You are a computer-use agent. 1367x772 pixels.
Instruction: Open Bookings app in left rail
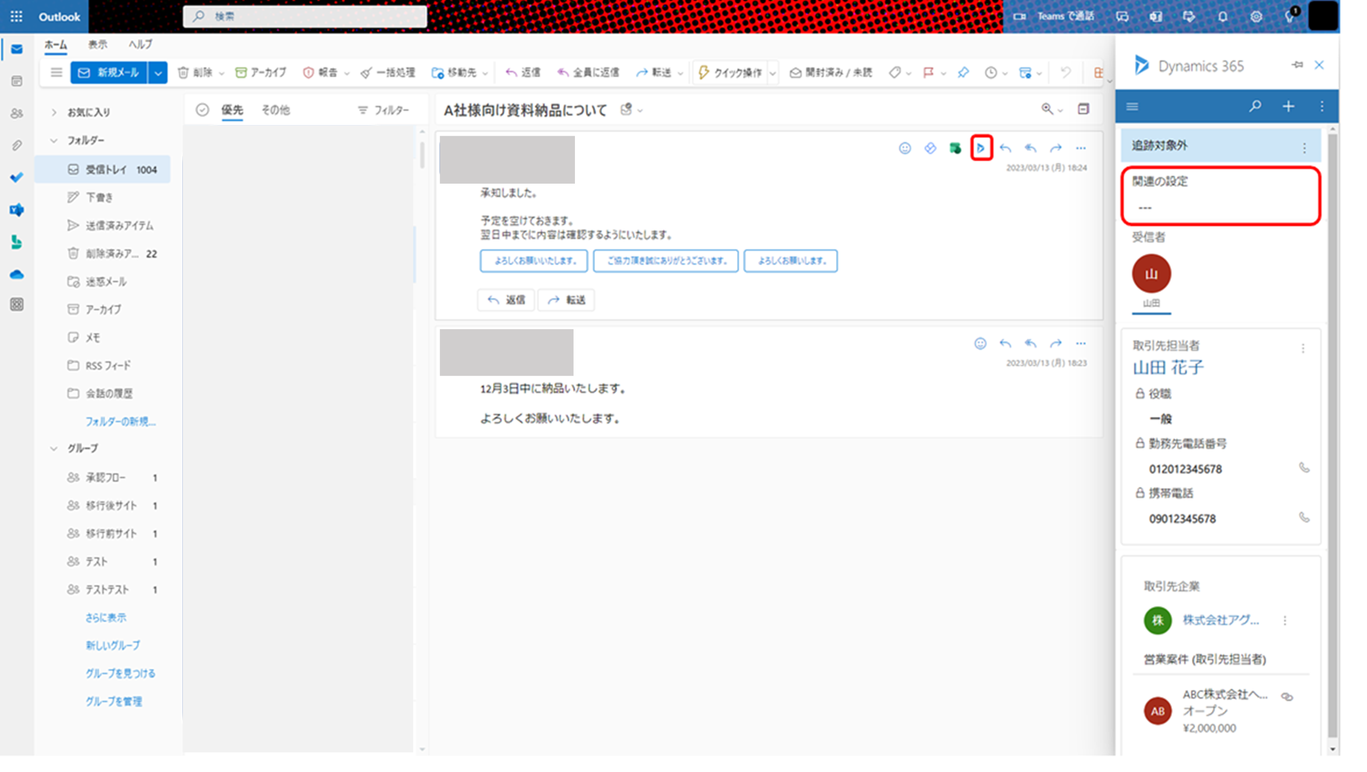16,243
